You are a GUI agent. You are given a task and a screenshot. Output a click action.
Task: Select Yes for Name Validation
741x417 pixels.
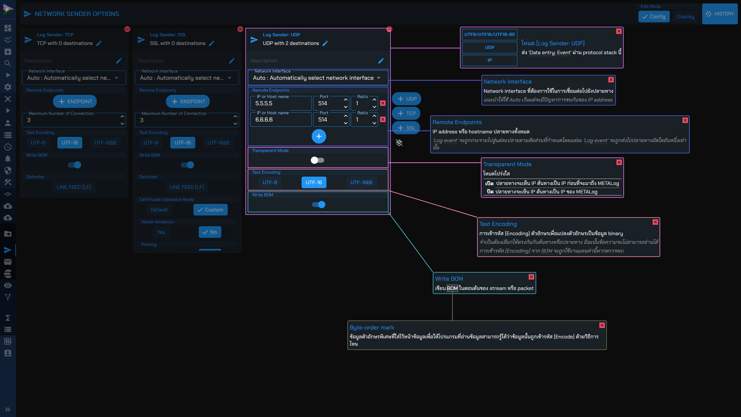click(161, 232)
